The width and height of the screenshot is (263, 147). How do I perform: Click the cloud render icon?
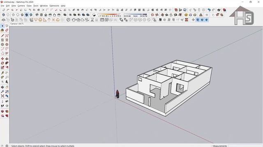point(82,20)
